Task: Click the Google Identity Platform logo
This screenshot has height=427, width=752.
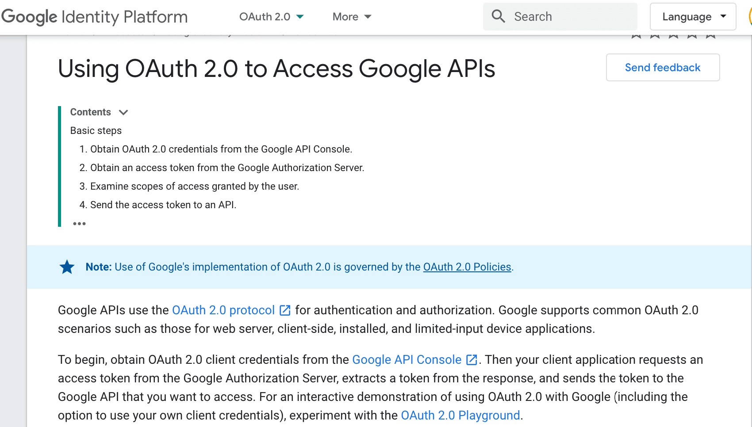Action: [94, 17]
